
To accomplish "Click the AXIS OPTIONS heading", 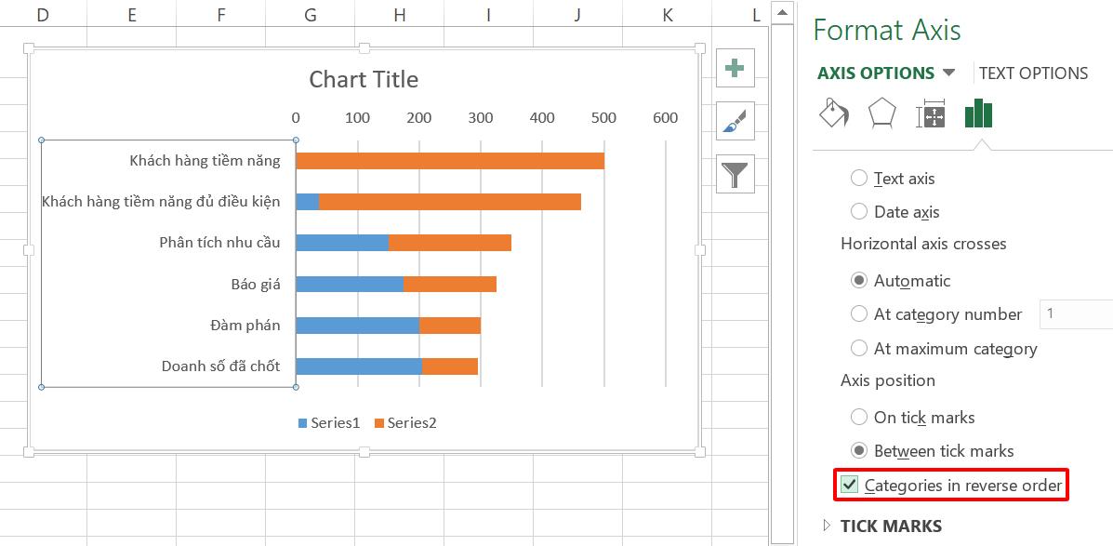I will point(876,73).
